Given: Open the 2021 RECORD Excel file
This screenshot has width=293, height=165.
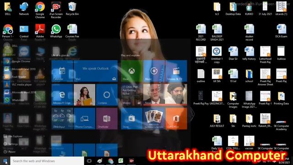Looking at the screenshot, I should pyautogui.click(x=201, y=33).
